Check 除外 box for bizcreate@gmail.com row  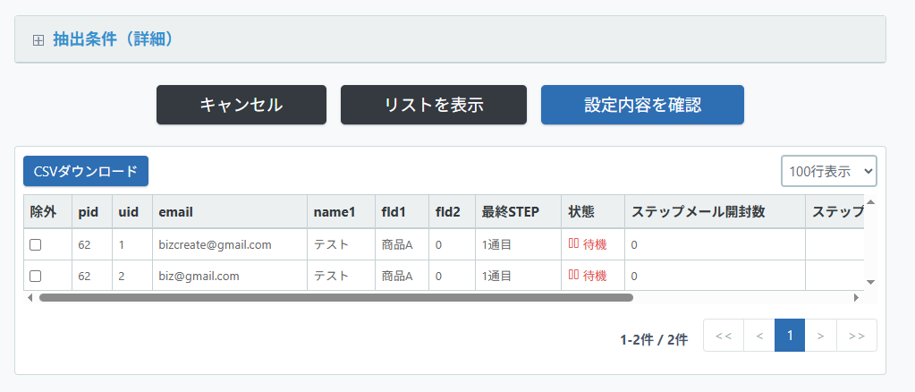pos(36,245)
